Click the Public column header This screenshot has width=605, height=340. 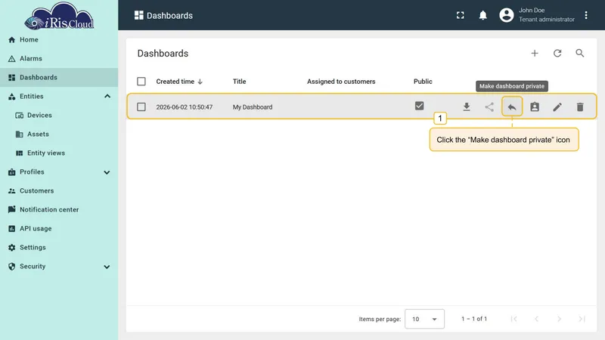[423, 82]
